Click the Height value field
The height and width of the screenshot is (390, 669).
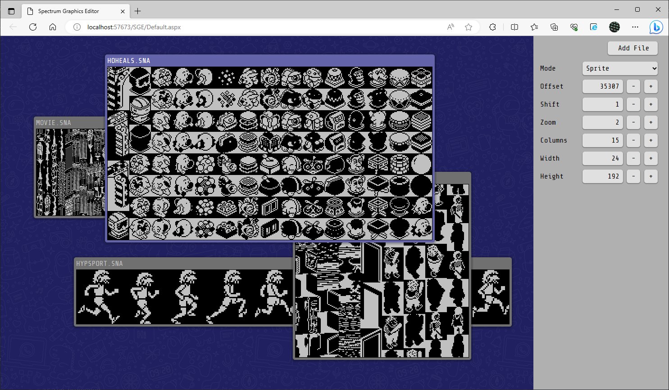click(x=603, y=176)
